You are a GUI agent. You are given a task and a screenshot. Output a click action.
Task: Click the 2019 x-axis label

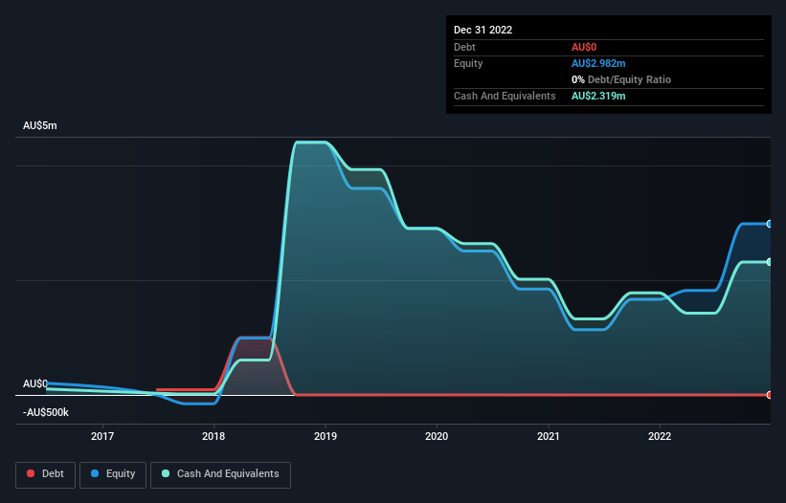tap(326, 436)
